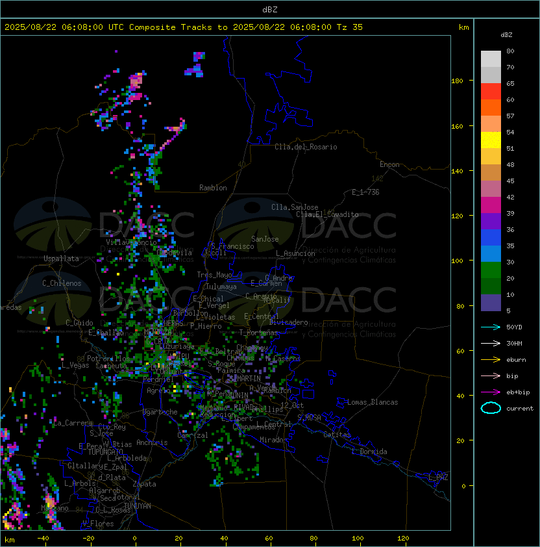
Task: Click the 'V_Flores' map label
Action: (98, 524)
